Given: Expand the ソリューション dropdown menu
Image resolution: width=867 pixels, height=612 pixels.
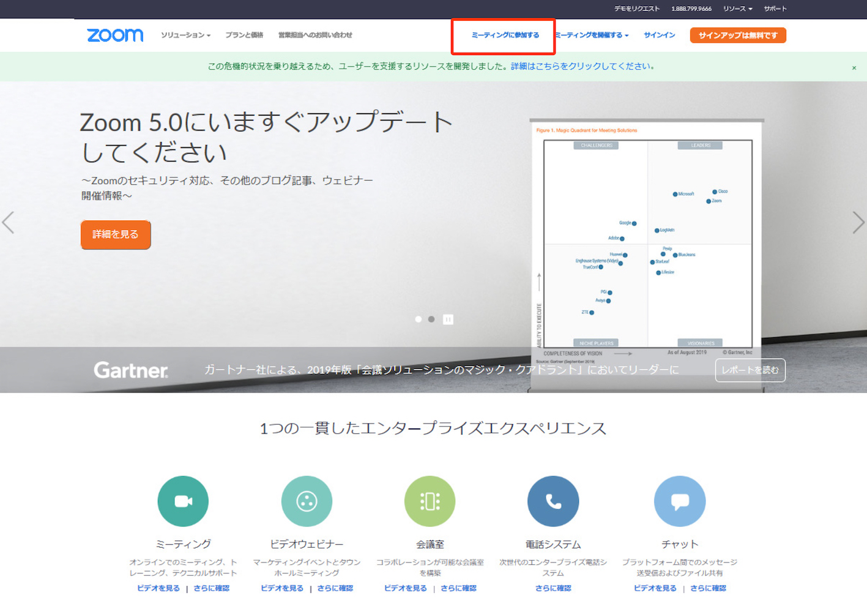Looking at the screenshot, I should pos(185,35).
